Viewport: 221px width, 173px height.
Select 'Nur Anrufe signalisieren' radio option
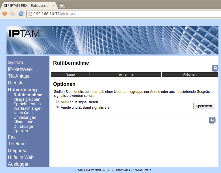point(57,102)
